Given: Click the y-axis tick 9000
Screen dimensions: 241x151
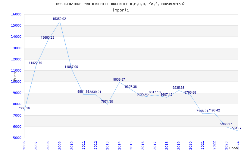Looking at the screenshot, I should point(17,93).
